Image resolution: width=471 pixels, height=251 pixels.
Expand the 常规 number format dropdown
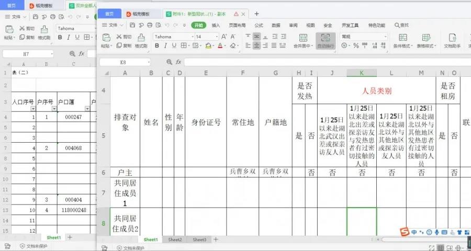coord(385,37)
